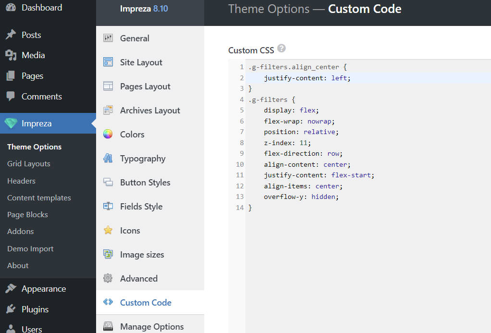Screen dimensions: 491x333
Task: Open the Pages Layout section
Action: pyautogui.click(x=150, y=86)
